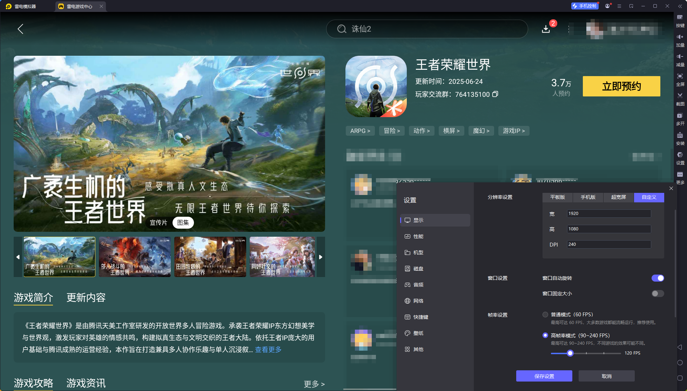Open the 横屏 > tag
687x391 pixels.
[x=451, y=131]
